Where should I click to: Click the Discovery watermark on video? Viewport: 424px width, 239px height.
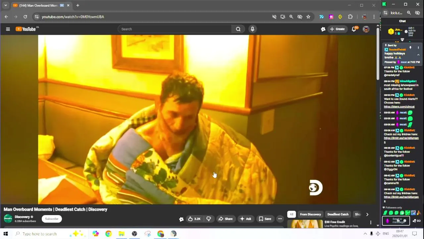pos(316,188)
